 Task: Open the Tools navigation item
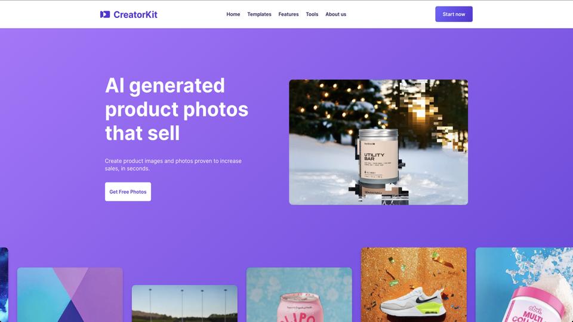click(312, 14)
